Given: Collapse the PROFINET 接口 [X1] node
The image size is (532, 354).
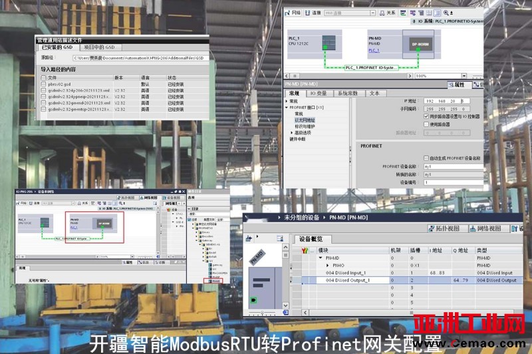Looking at the screenshot, I should pyautogui.click(x=287, y=108).
